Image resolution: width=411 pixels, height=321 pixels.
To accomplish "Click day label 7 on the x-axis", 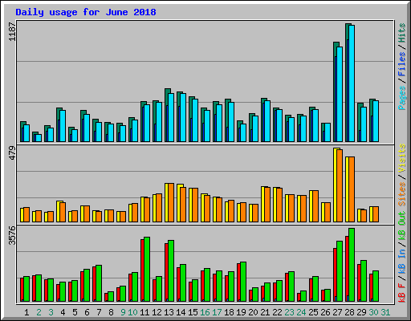I will [99, 312].
